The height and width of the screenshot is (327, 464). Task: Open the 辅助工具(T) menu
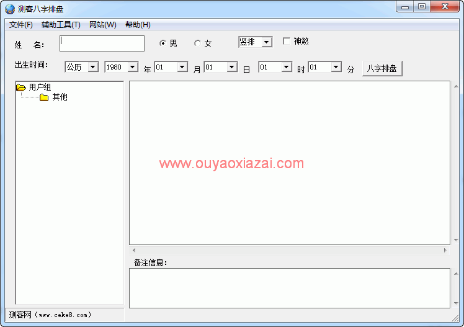click(61, 25)
